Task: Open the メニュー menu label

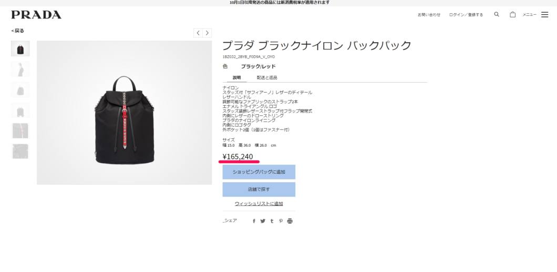Action: pos(529,15)
